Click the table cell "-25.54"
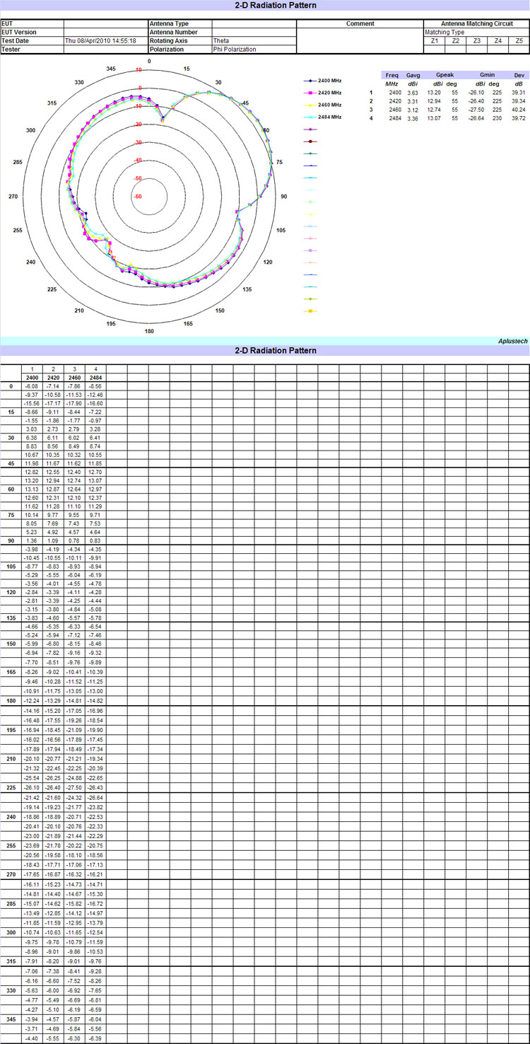530x1044 pixels. (x=32, y=778)
